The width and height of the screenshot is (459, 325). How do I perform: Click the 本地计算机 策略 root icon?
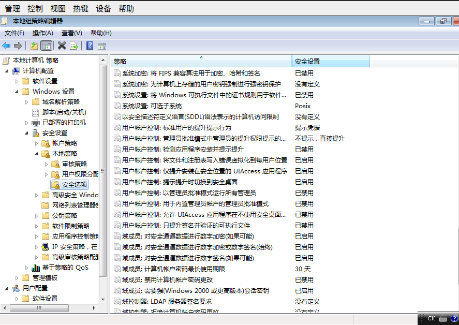pos(6,61)
